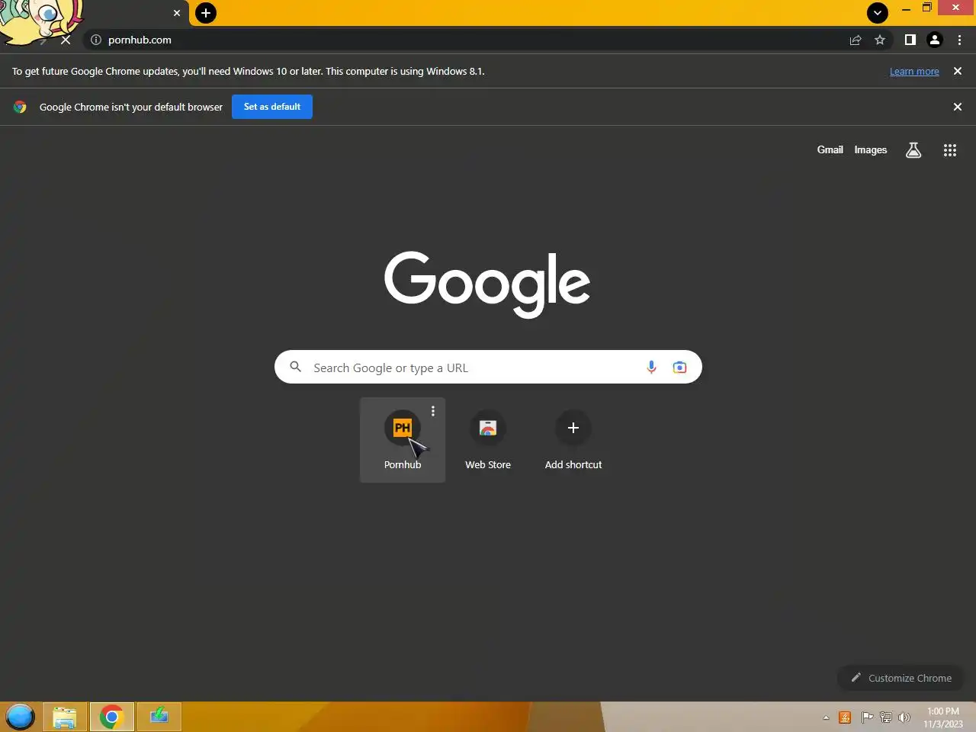Search by image with camera icon

tap(679, 368)
